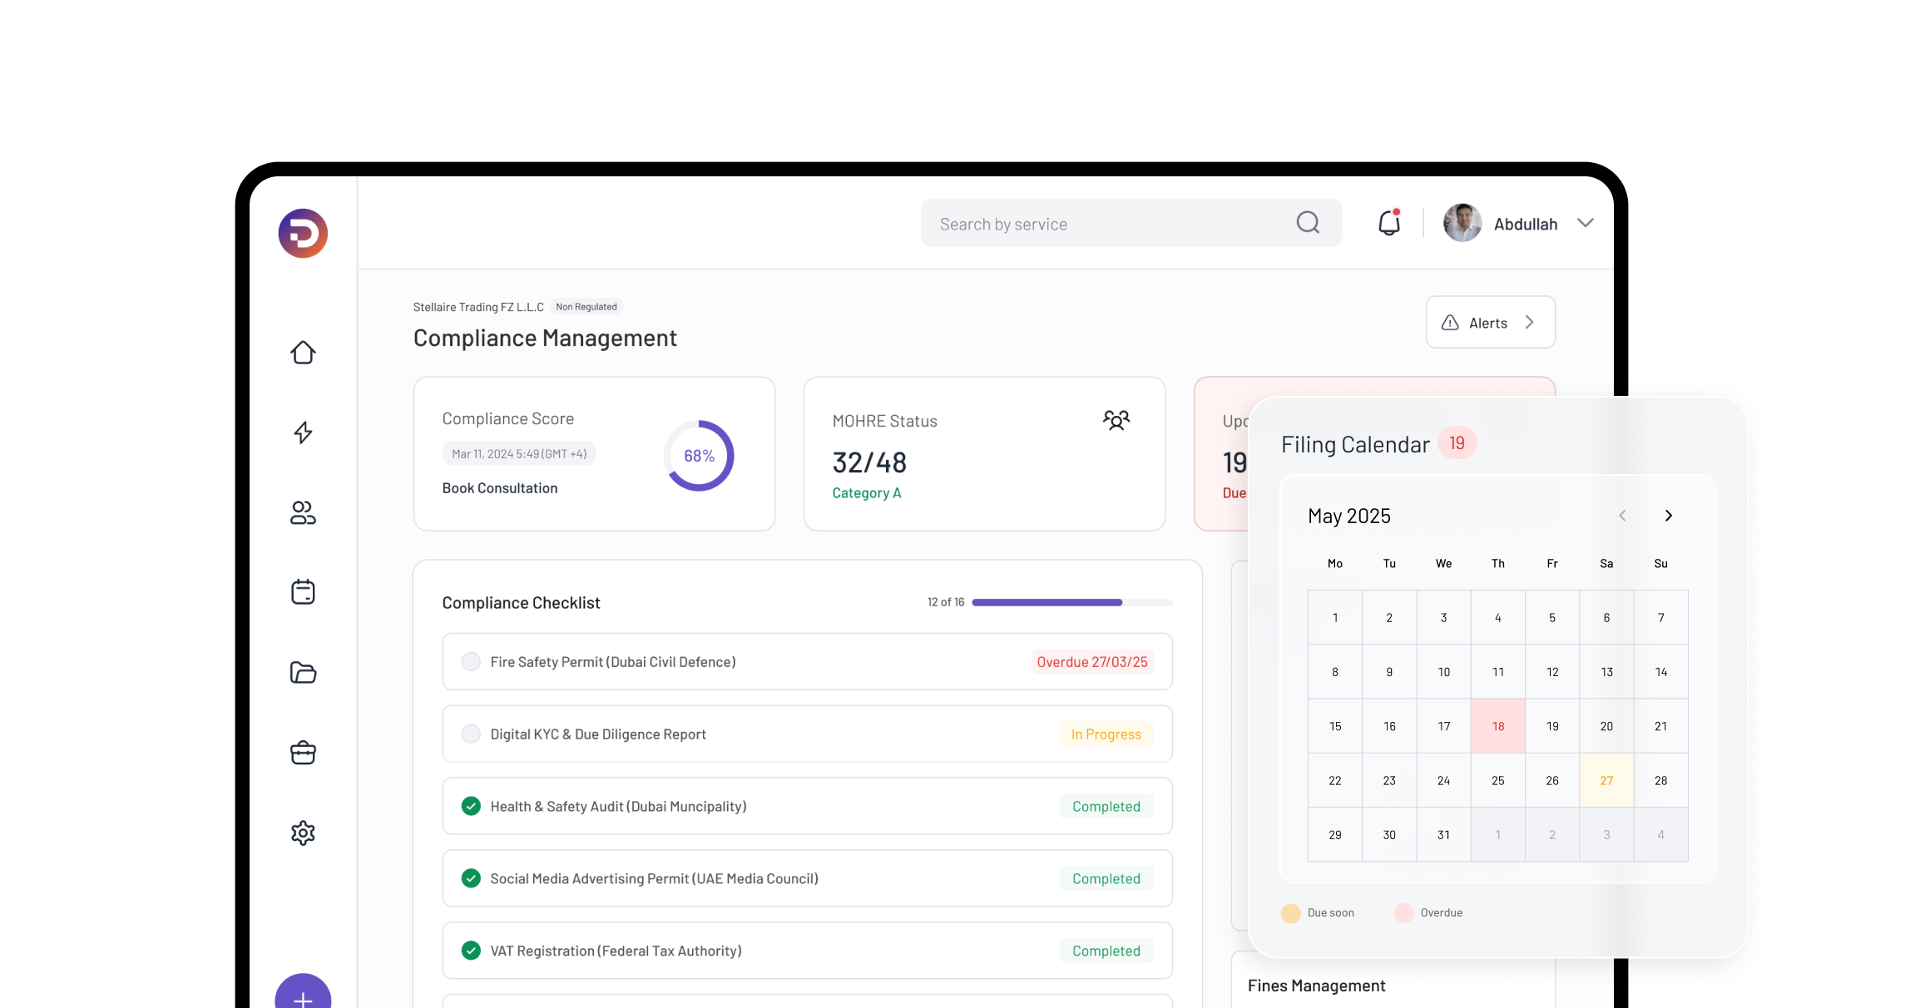Click the In Progress status tag

pos(1106,734)
